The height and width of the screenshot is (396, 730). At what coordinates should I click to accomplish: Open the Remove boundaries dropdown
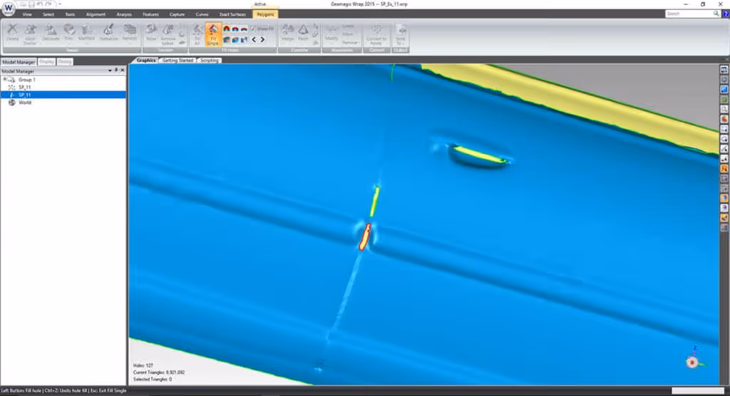[x=350, y=42]
